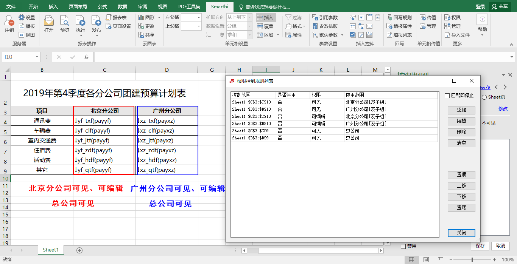
Task: Open cell 属性 properties
Action: pos(293,35)
